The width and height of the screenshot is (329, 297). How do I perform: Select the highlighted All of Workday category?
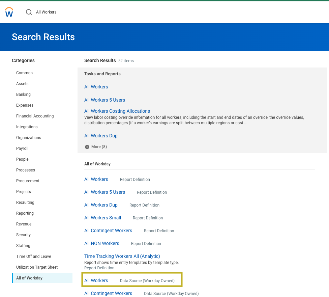[x=29, y=278]
